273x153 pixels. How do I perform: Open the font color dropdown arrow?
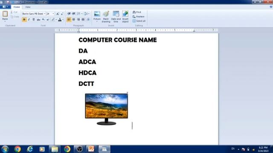click(63, 20)
